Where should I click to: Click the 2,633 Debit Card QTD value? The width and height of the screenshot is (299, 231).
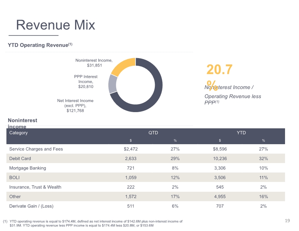tap(131, 159)
